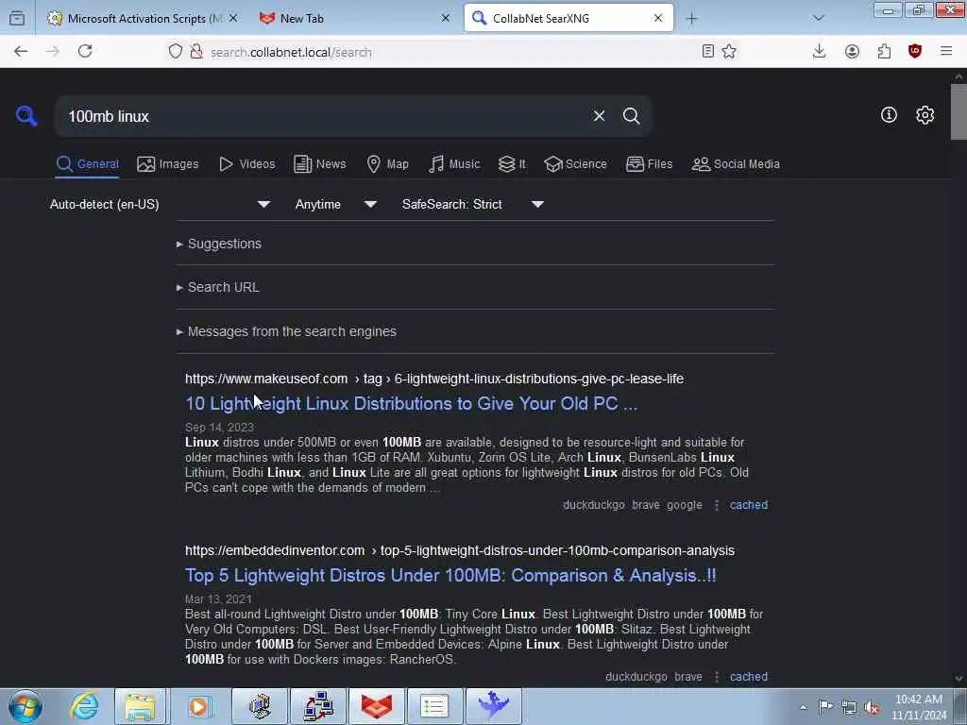Click the makeuseof.com result URL
This screenshot has height=725, width=967.
(434, 379)
